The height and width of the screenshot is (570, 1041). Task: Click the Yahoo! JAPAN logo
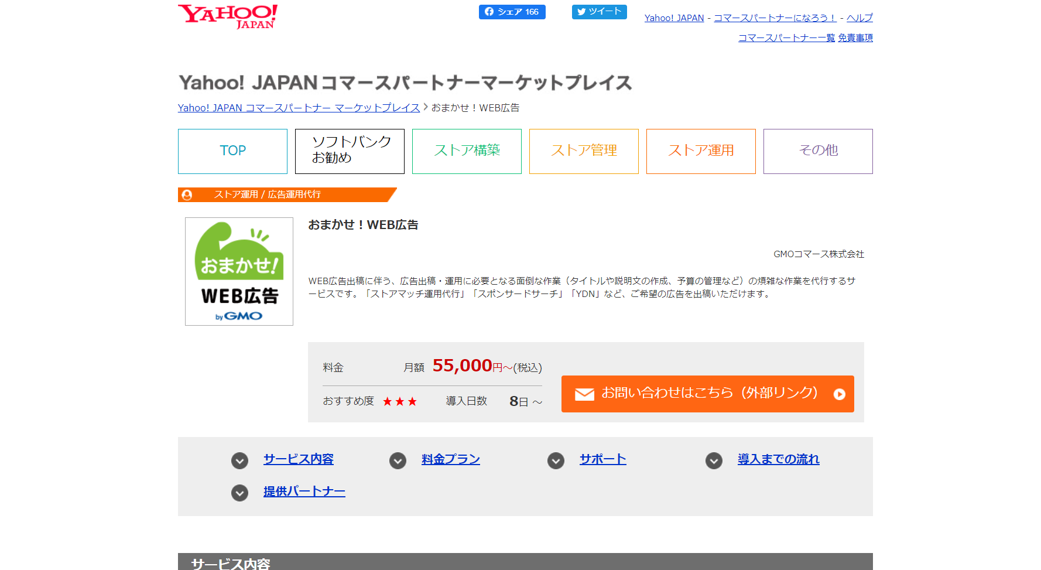[x=228, y=16]
